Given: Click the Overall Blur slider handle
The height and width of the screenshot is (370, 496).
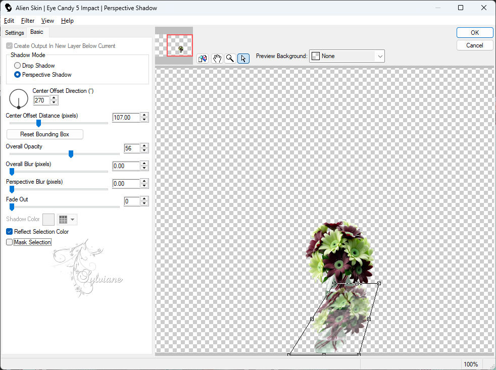Looking at the screenshot, I should 12,172.
